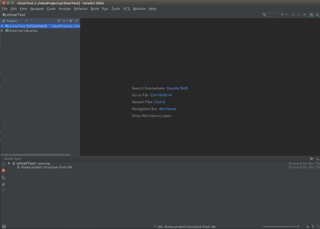This screenshot has width=320, height=229.
Task: Click the Stop square icon in top toolbar
Action: [305, 15]
